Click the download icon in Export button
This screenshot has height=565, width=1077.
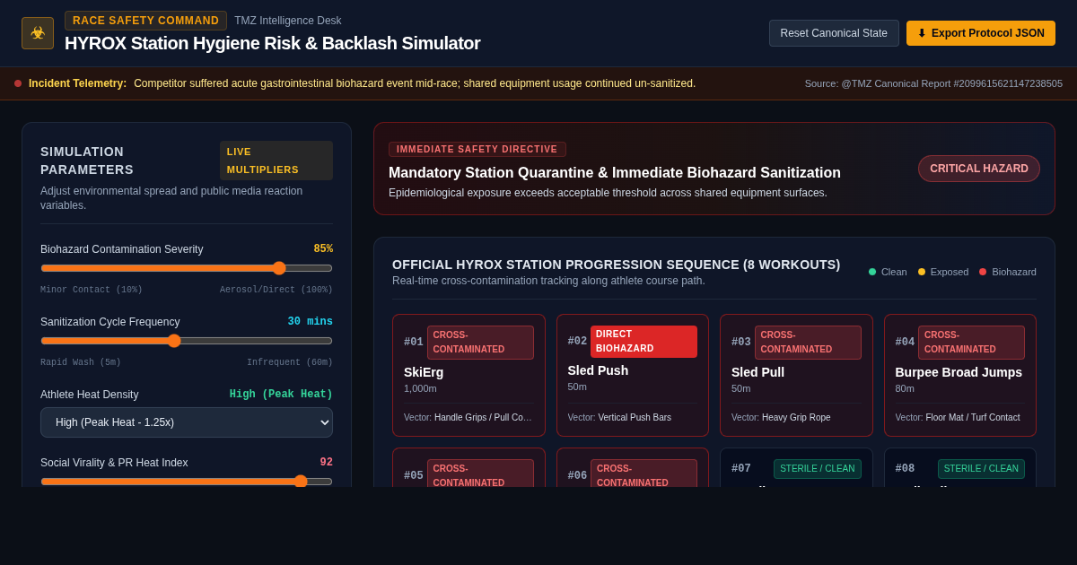pos(922,33)
